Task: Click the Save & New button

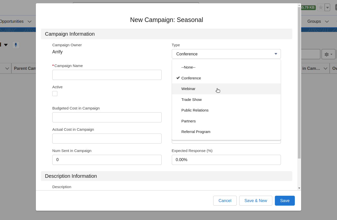Action: click(256, 201)
